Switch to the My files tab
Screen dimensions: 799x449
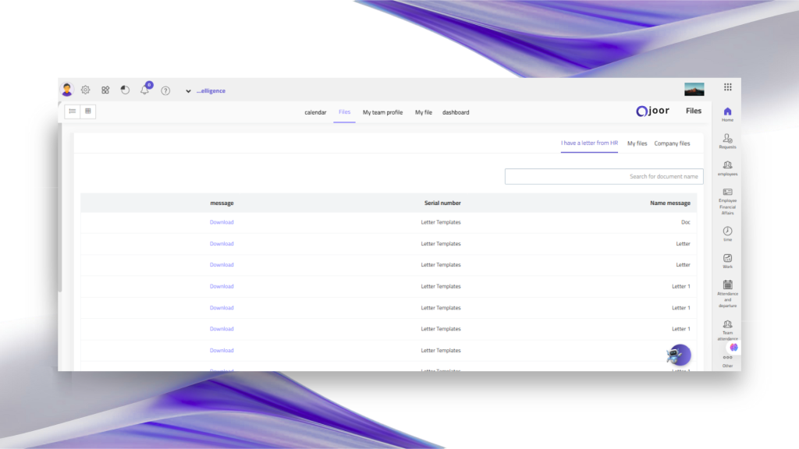click(x=637, y=143)
